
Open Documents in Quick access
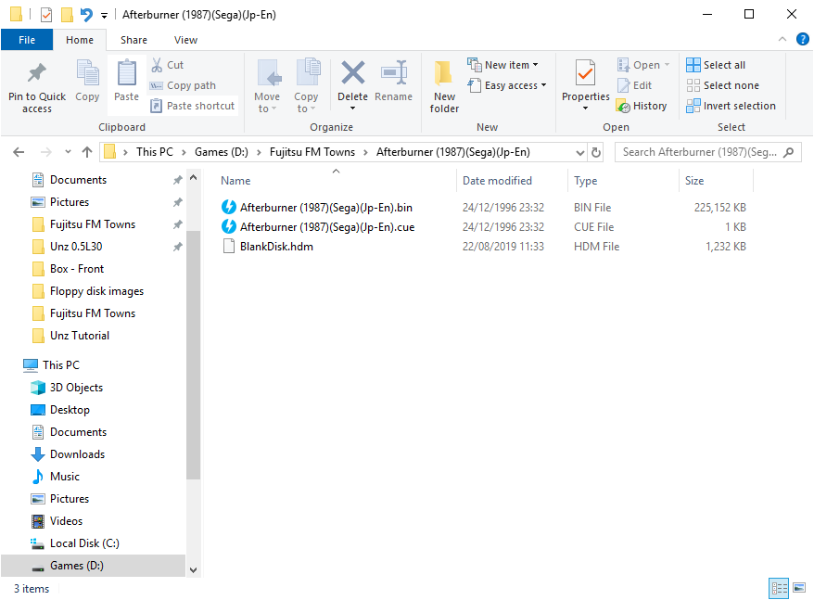click(78, 180)
